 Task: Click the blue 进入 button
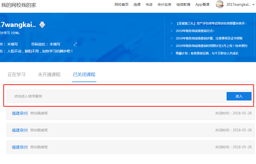pos(239,96)
